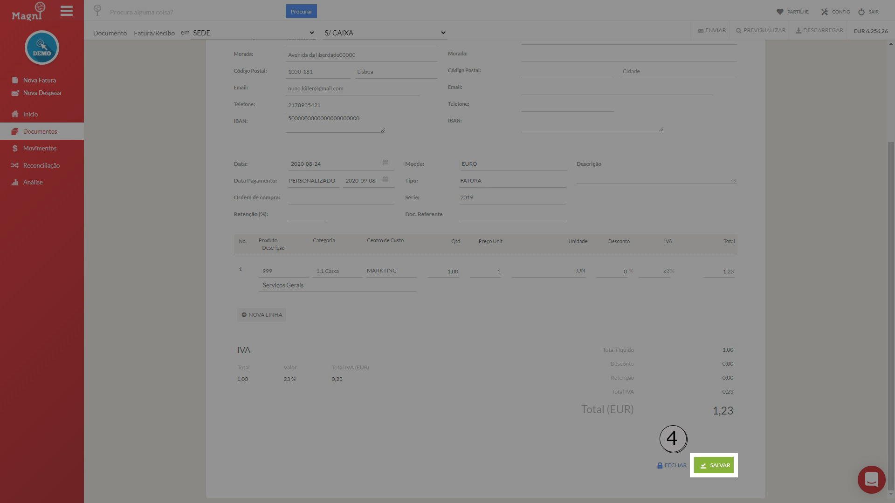This screenshot has width=895, height=503.
Task: Click the Sair power icon
Action: click(x=861, y=12)
